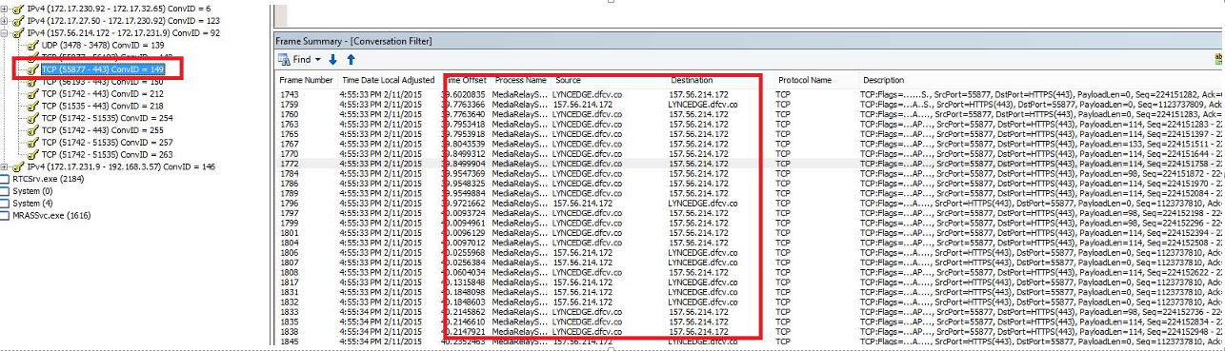1225x351 pixels.
Task: Sort by Time Offset column header
Action: [467, 81]
